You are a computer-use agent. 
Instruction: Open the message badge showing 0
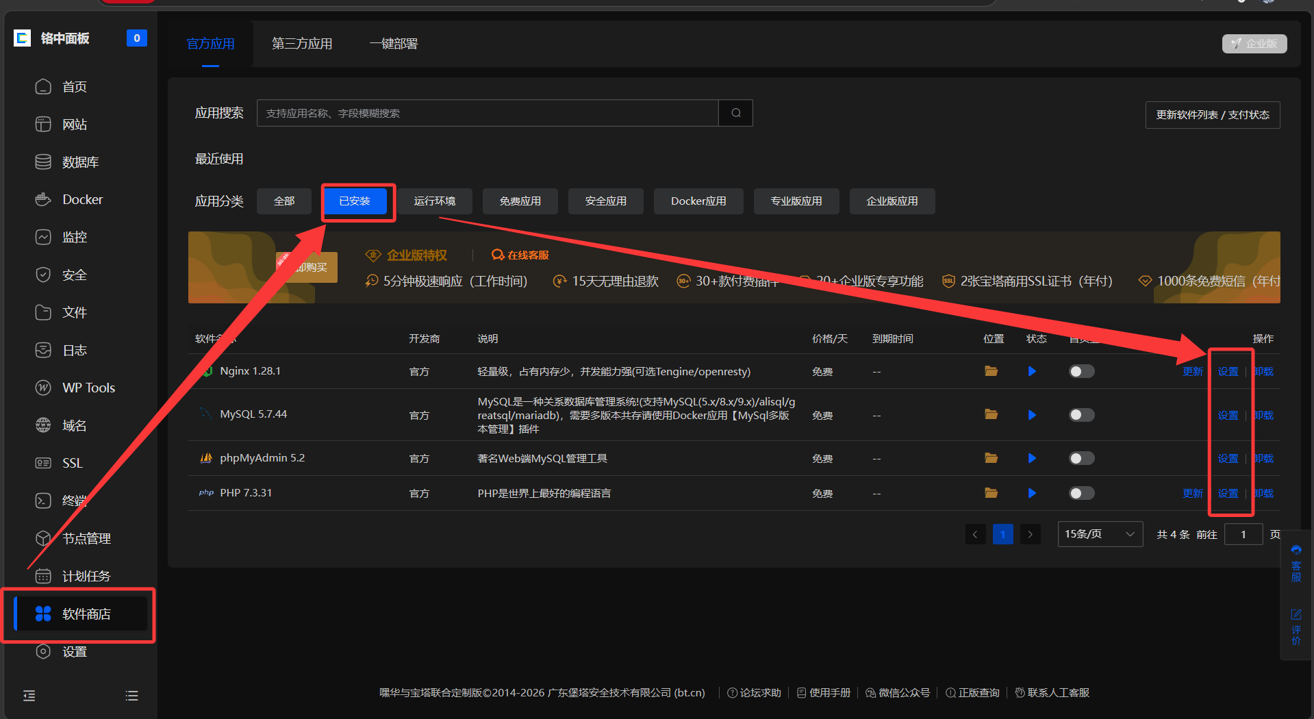click(x=137, y=38)
